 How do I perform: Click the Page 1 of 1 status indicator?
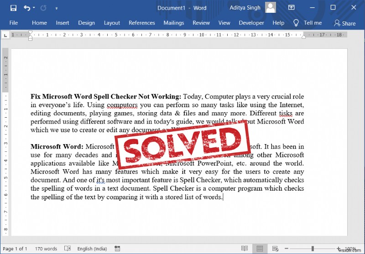click(15, 249)
